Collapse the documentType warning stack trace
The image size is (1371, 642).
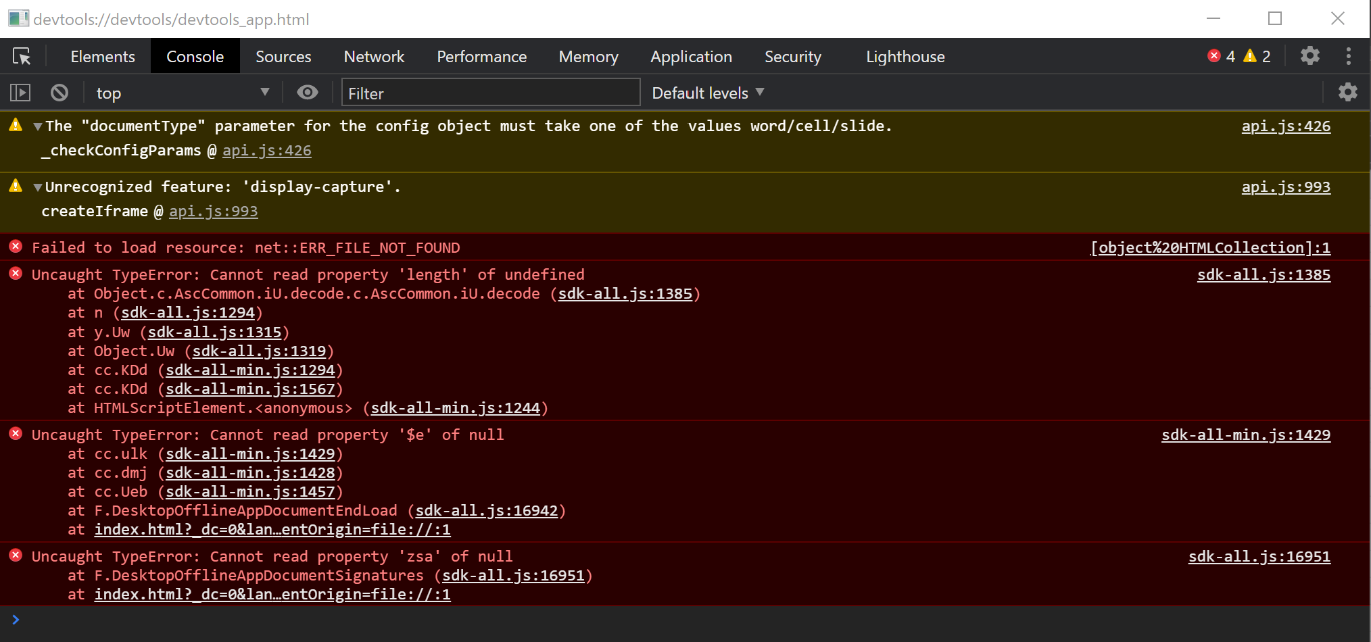38,126
